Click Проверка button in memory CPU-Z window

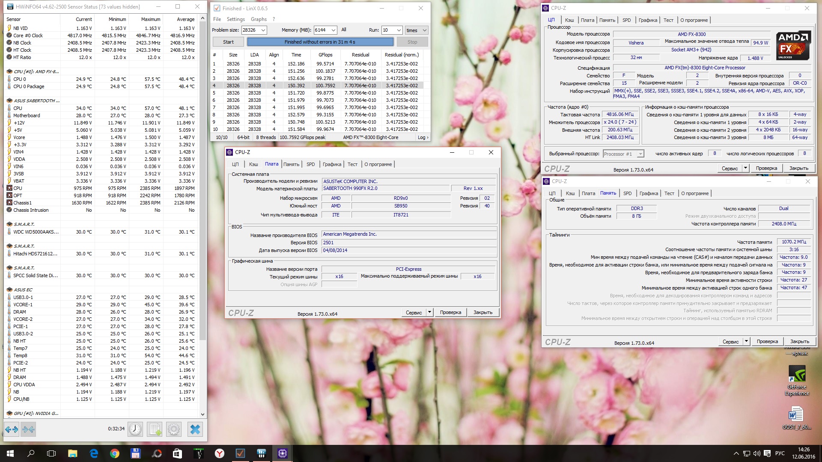[x=767, y=341]
